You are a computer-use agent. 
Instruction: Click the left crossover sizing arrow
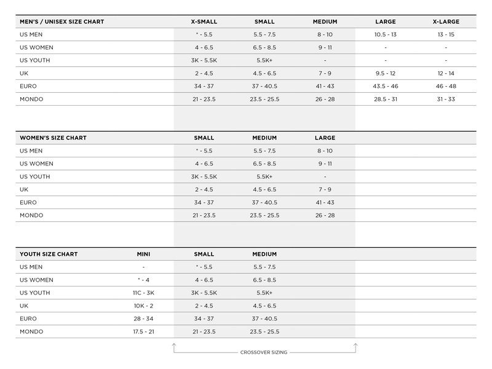(174, 346)
